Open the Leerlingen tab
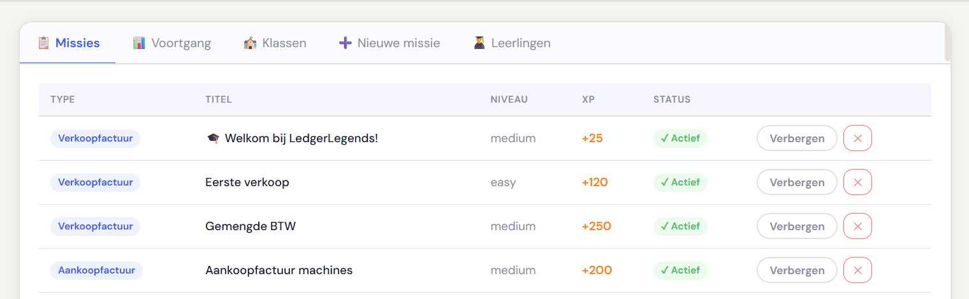The width and height of the screenshot is (969, 299). pyautogui.click(x=520, y=43)
